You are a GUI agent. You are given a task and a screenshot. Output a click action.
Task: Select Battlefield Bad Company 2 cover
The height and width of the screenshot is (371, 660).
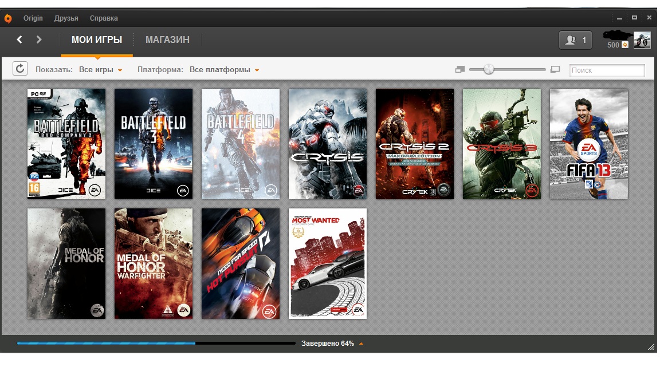pyautogui.click(x=66, y=144)
